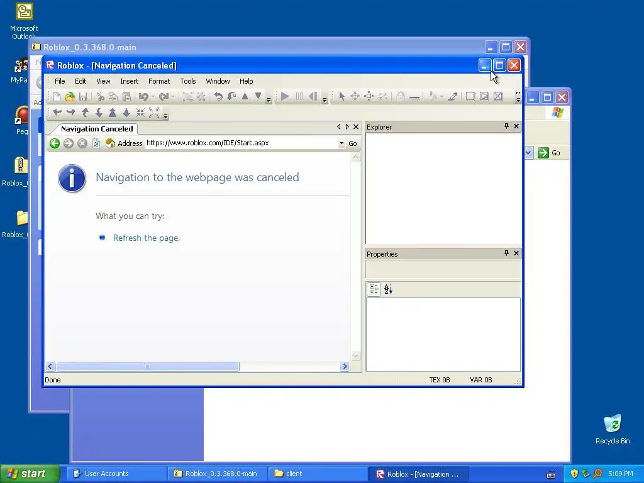Select the Navigation Canceled tab
This screenshot has height=483, width=644.
(97, 128)
